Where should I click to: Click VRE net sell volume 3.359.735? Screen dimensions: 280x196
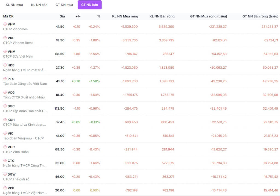tap(167, 40)
